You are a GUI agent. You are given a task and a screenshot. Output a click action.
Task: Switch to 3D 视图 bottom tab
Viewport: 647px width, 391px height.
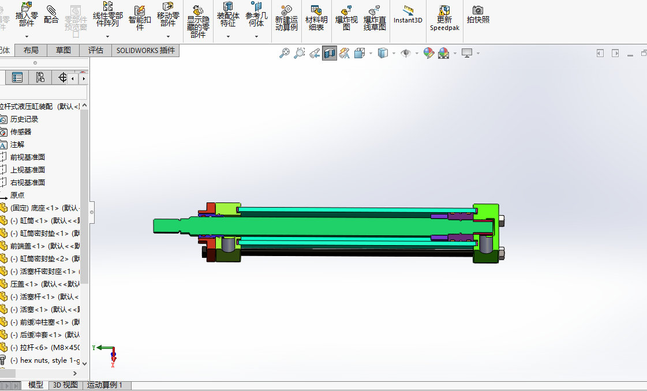[x=65, y=385]
